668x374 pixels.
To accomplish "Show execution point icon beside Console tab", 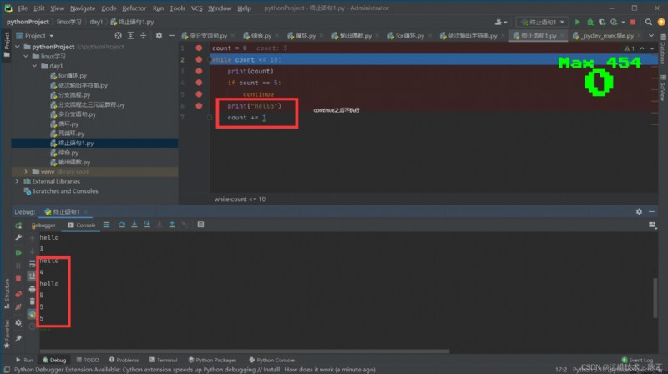I will pyautogui.click(x=106, y=225).
